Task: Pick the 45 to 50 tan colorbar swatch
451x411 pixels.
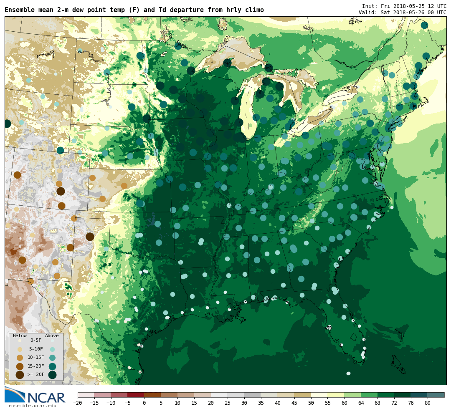Action: (303, 395)
